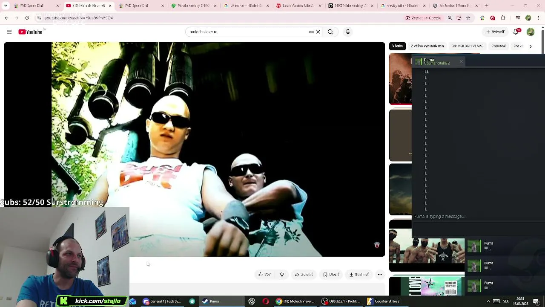Open Discord General taskbar item

(163, 301)
